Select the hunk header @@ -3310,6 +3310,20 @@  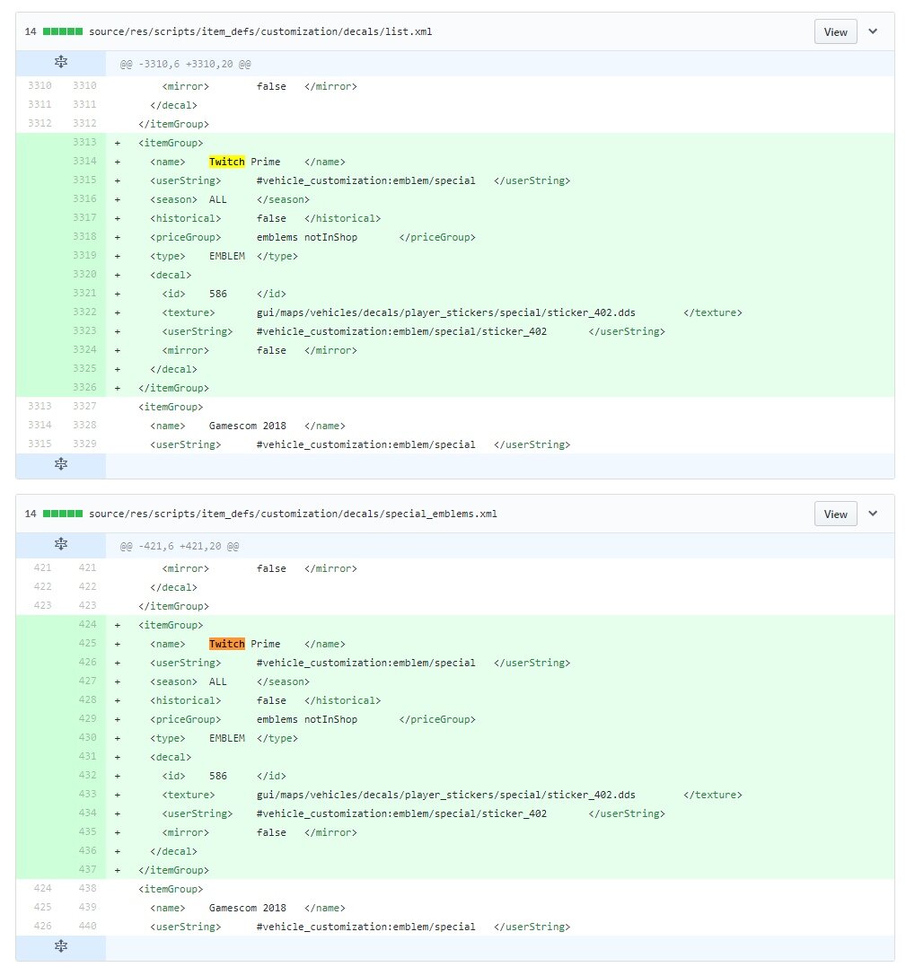tap(185, 64)
